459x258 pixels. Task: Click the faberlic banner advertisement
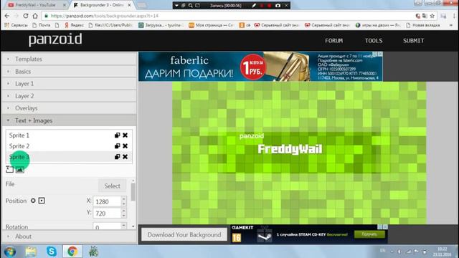coord(260,67)
